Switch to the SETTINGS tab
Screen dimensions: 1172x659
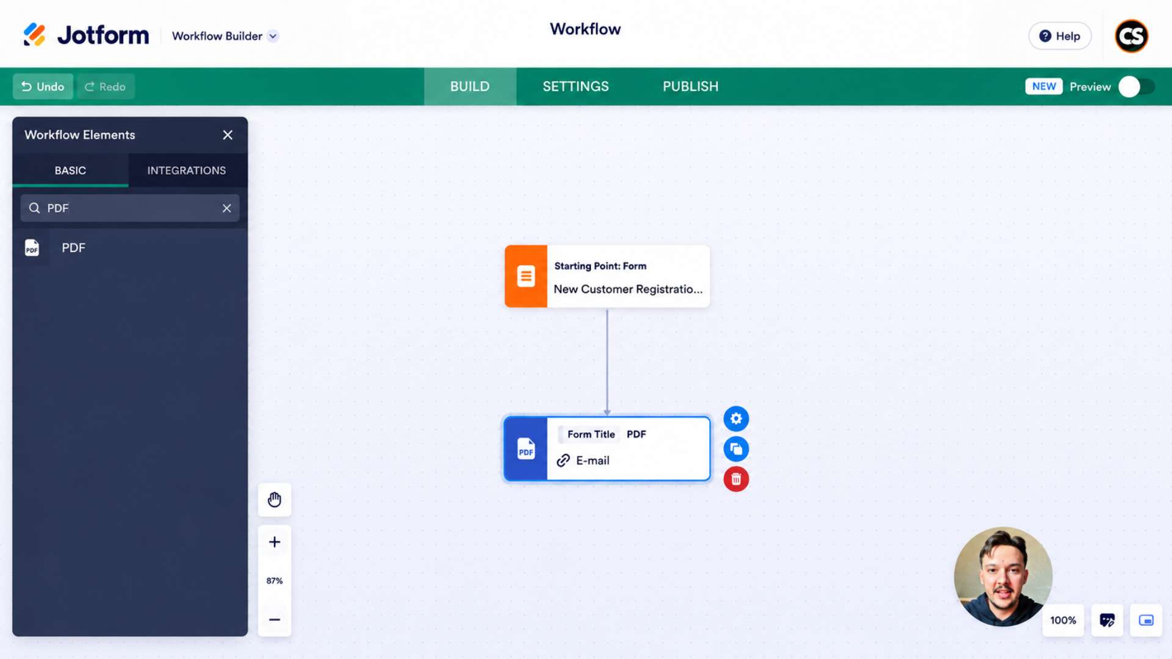(x=576, y=87)
